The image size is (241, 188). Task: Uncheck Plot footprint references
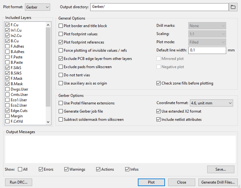[x=61, y=42]
